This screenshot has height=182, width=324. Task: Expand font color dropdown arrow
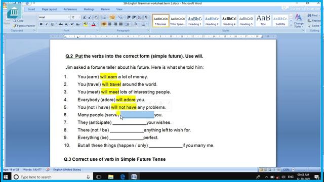pyautogui.click(x=97, y=24)
